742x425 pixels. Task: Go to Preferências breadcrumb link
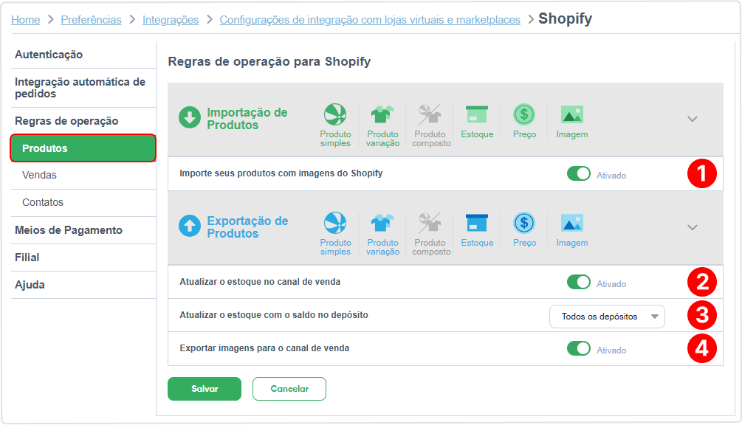92,20
